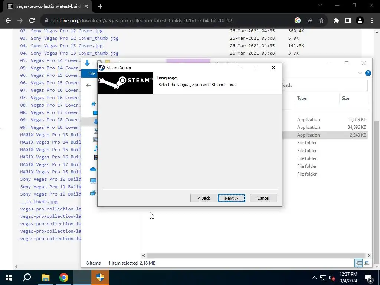Click the network tray icon

[x=323, y=278]
